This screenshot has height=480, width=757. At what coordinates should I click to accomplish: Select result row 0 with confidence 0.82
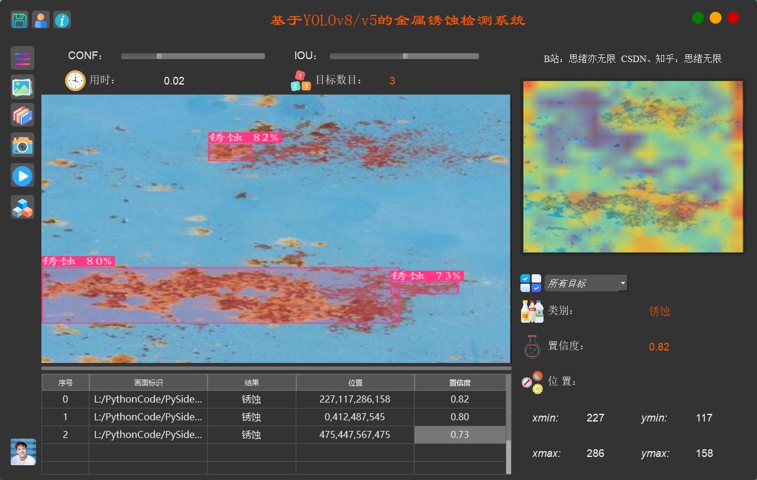click(273, 400)
